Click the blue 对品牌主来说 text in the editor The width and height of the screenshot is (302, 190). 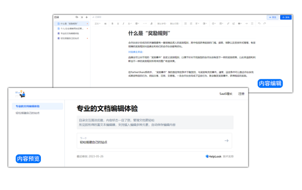coord(136,52)
